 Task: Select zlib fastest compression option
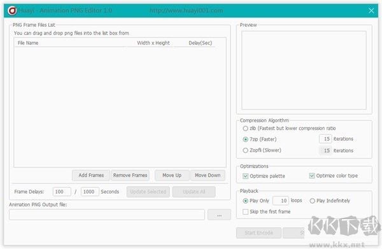245,129
